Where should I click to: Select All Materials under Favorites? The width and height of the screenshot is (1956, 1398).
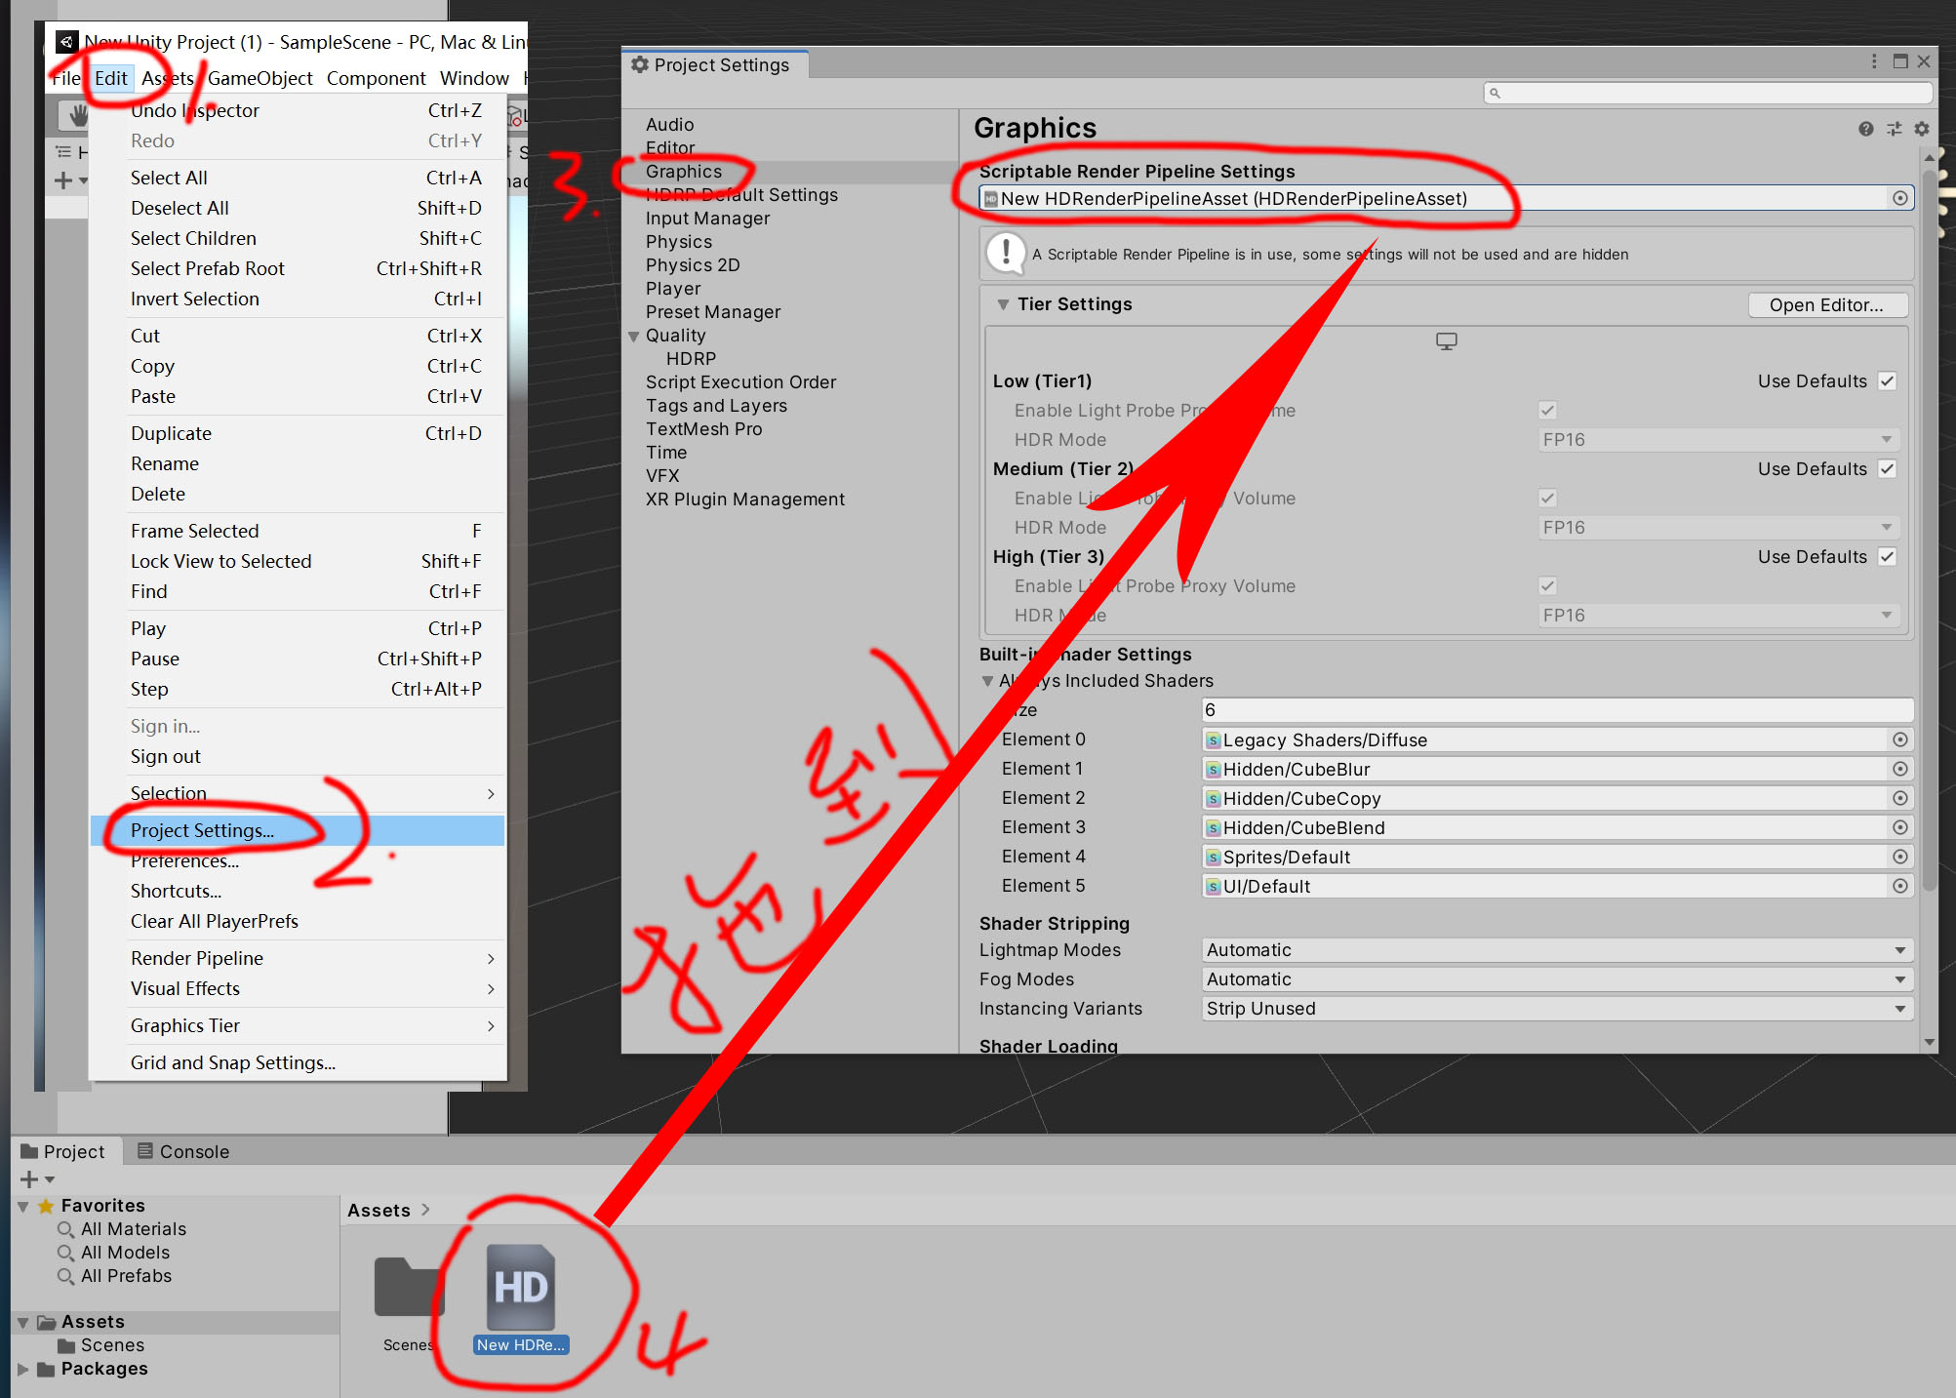coord(134,1229)
